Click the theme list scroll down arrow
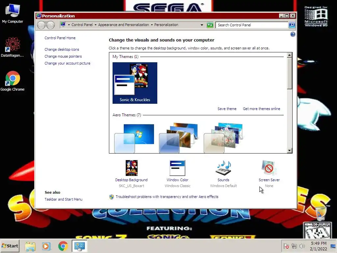This screenshot has height=253, width=337. coord(289,151)
